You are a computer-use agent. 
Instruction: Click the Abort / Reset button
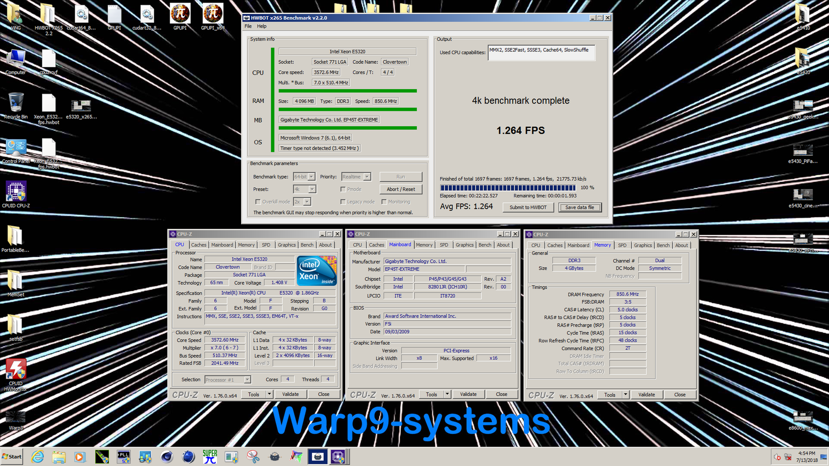tap(401, 189)
